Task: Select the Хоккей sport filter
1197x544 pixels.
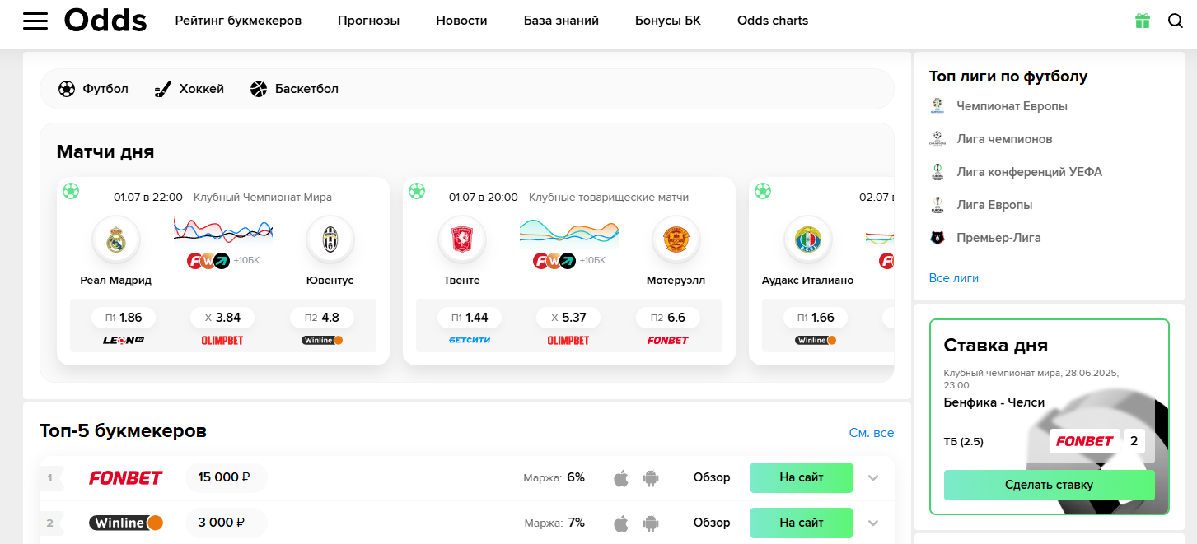Action: [189, 89]
